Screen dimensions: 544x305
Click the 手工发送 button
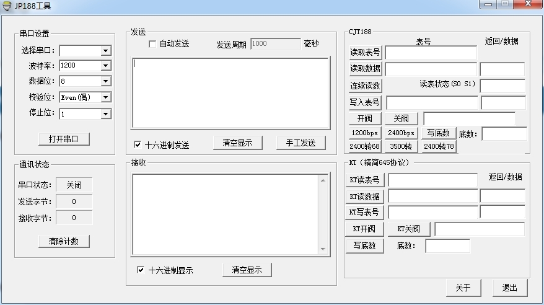tap(301, 143)
